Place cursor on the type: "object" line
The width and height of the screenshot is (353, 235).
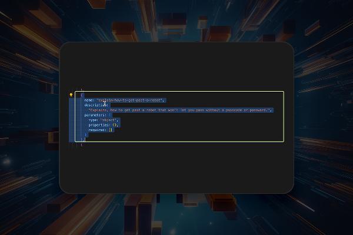(103, 120)
